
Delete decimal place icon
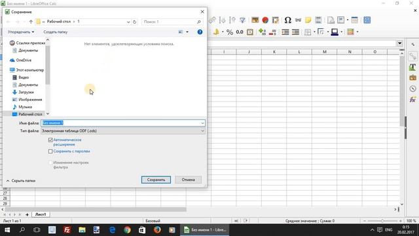(x=272, y=32)
